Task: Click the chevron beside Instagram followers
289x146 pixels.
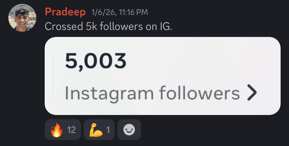Action: click(x=252, y=93)
